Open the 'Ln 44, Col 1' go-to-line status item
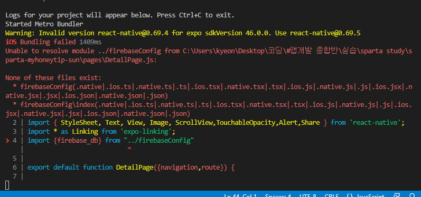Viewport: 421px width, 197px height. tap(240, 195)
